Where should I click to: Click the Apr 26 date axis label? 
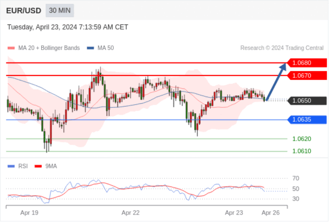click(271, 213)
